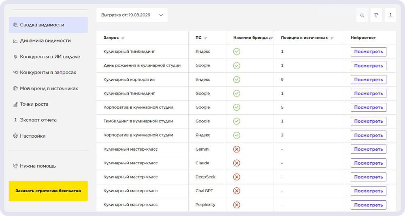The height and width of the screenshot is (216, 405).
Task: Click green check in День рождения row
Action: [237, 66]
